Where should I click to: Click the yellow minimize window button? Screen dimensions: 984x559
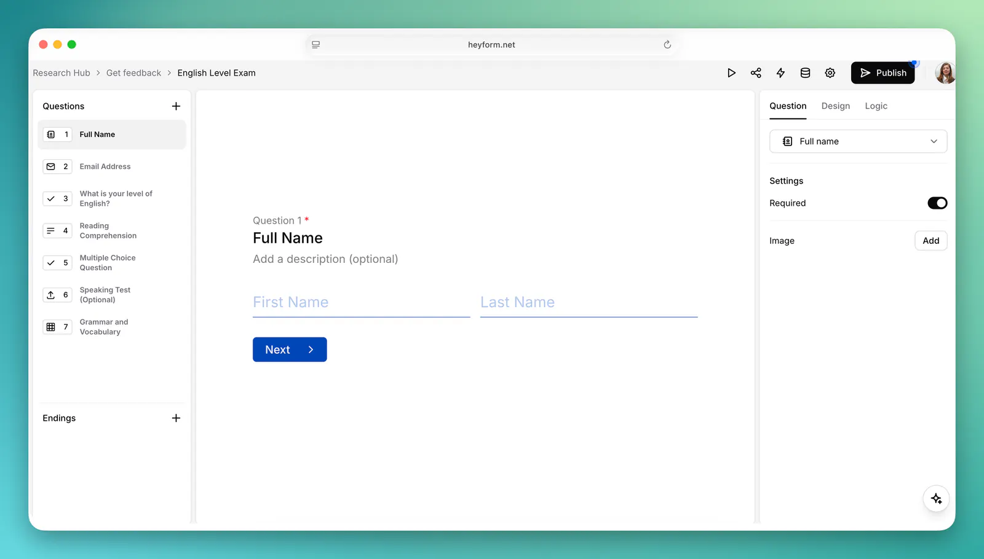(57, 44)
